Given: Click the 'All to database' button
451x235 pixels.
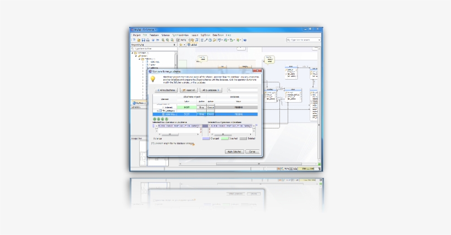Looking at the screenshot, I should [211, 90].
